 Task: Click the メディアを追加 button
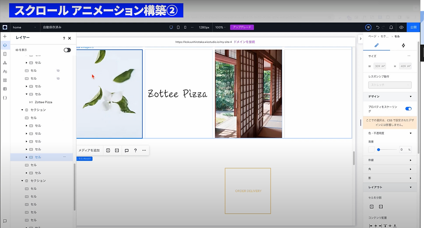[x=89, y=150]
